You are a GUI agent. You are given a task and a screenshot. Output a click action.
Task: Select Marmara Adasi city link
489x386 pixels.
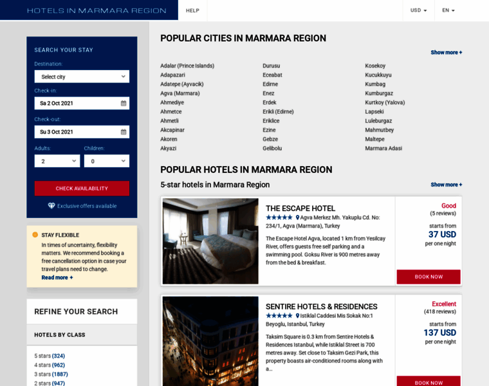[383, 149]
